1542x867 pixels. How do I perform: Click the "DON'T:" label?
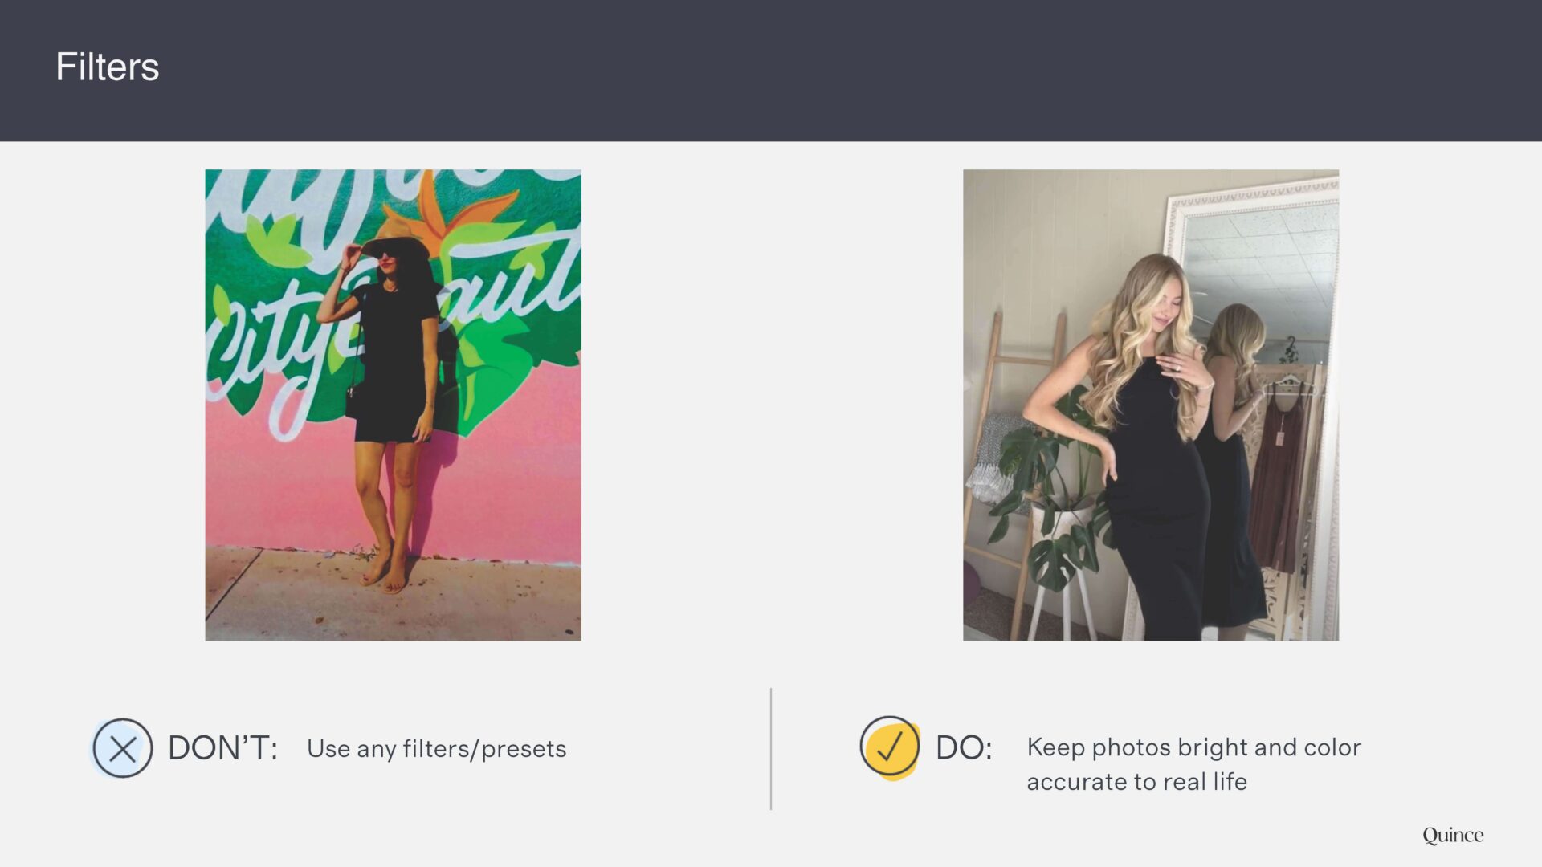tap(222, 748)
